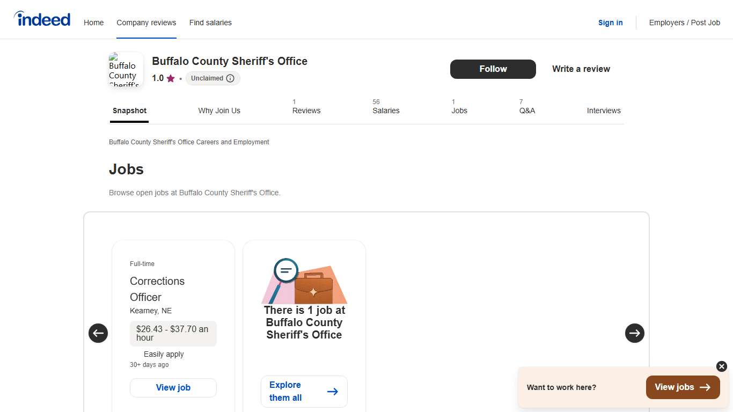Switch to the Reviews tab
This screenshot has height=412, width=733.
click(x=306, y=111)
